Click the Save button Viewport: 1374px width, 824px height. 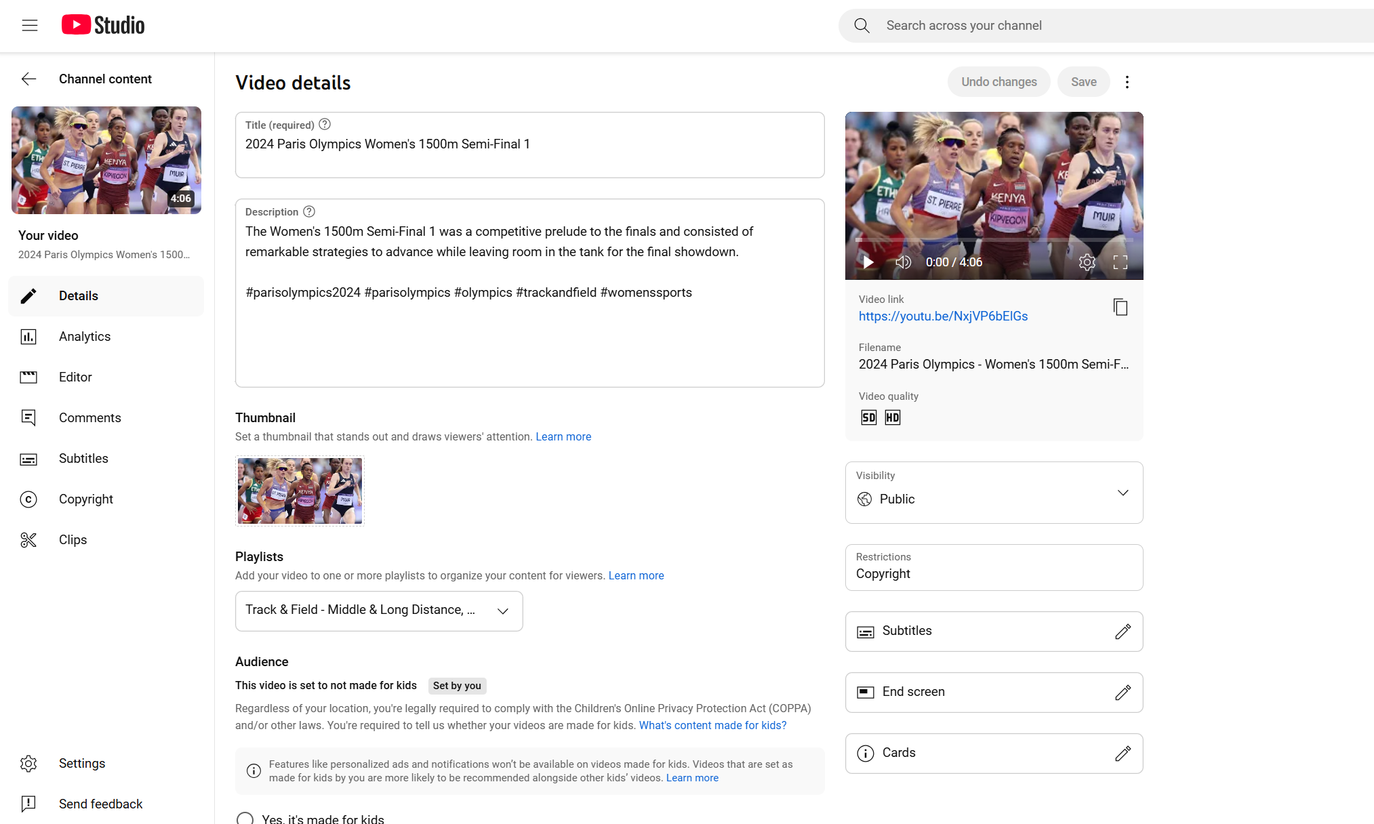tap(1083, 82)
